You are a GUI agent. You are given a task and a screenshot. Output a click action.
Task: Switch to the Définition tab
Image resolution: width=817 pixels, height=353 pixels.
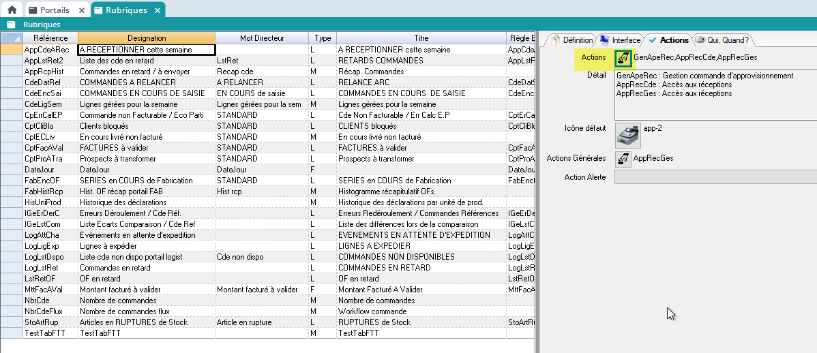point(571,40)
